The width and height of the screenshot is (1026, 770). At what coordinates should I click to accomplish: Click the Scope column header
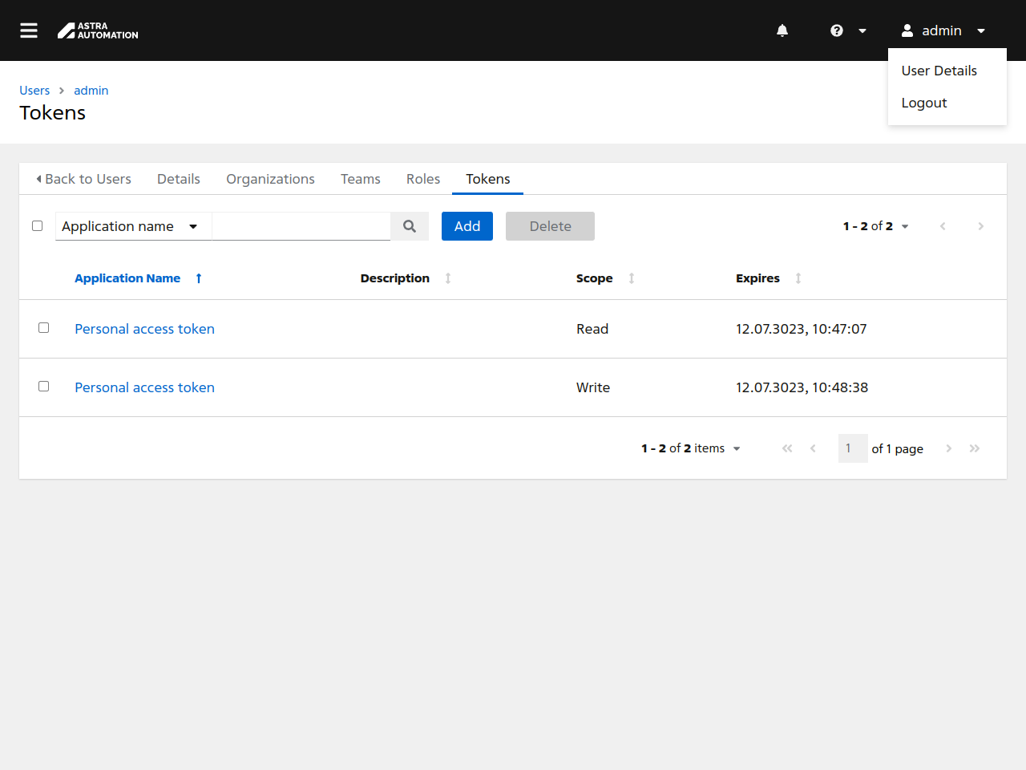595,278
